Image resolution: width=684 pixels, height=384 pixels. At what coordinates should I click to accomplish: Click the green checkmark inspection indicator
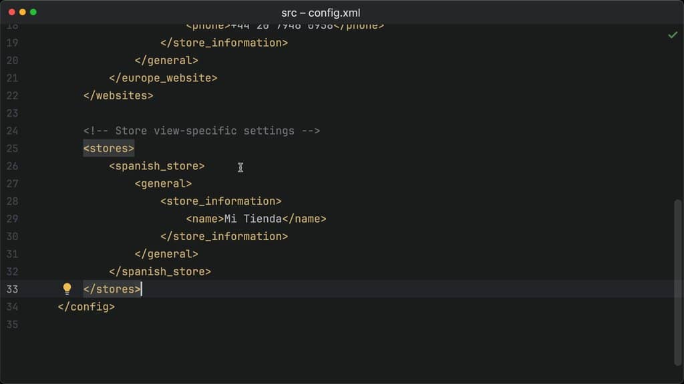tap(673, 35)
